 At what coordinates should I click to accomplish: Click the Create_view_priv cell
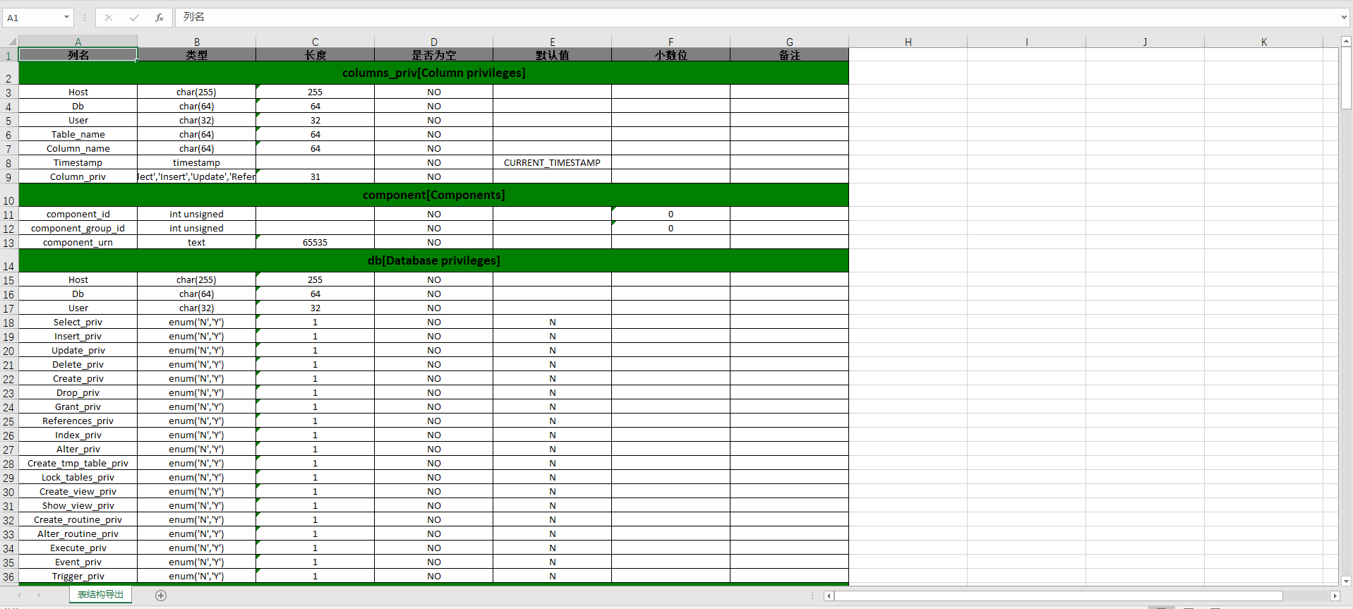[x=78, y=492]
